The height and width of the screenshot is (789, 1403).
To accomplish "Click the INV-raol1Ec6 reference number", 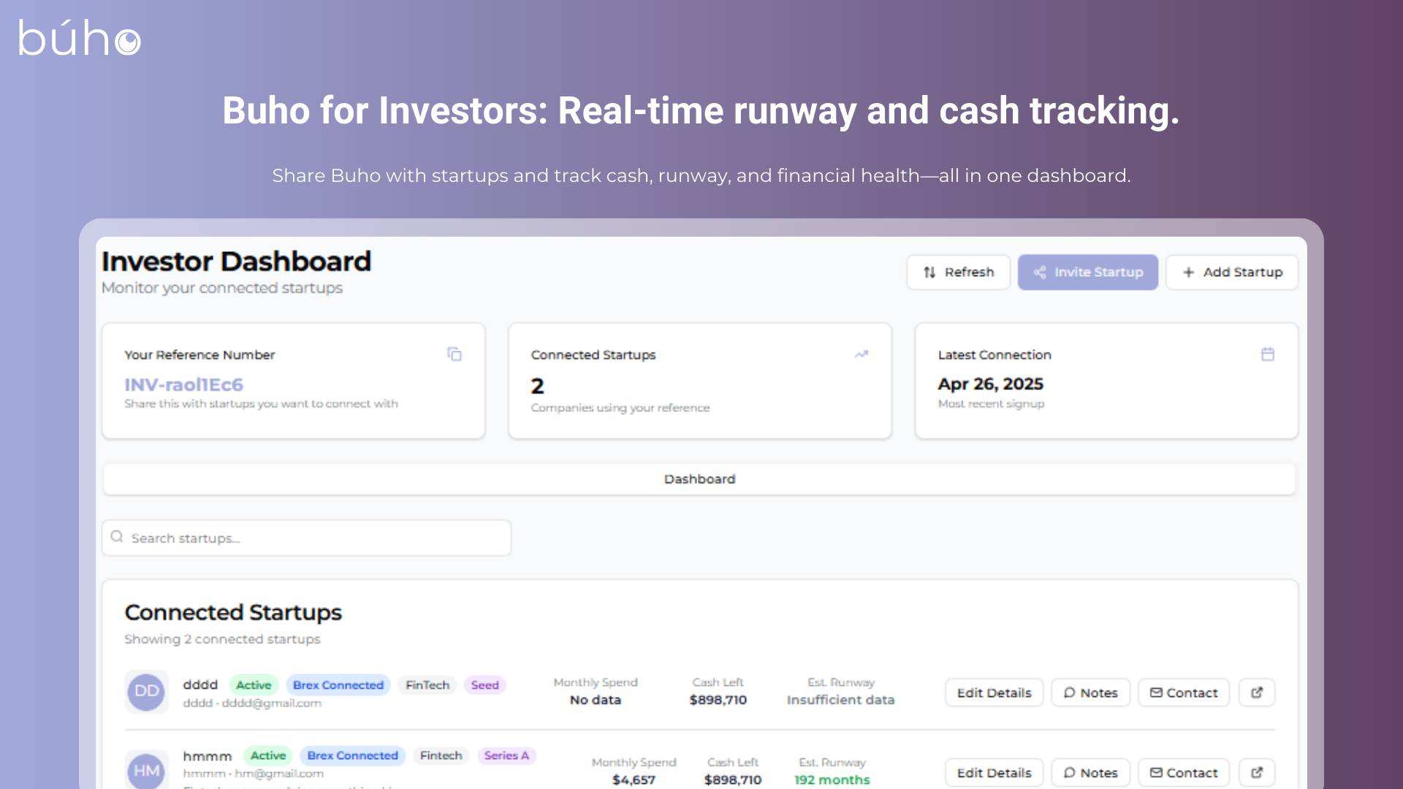I will pyautogui.click(x=183, y=384).
